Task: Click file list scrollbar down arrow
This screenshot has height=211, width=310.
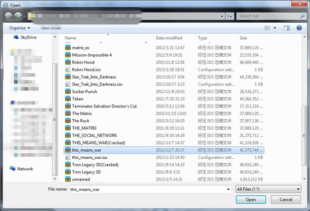Action: pyautogui.click(x=304, y=179)
